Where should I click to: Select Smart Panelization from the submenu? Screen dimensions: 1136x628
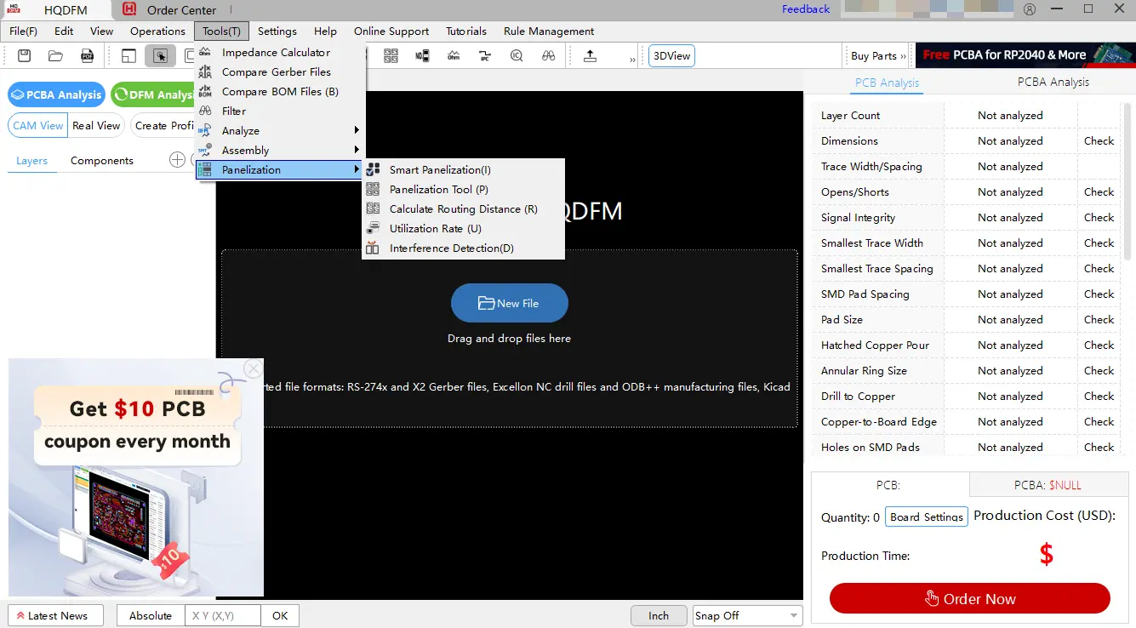pos(440,170)
